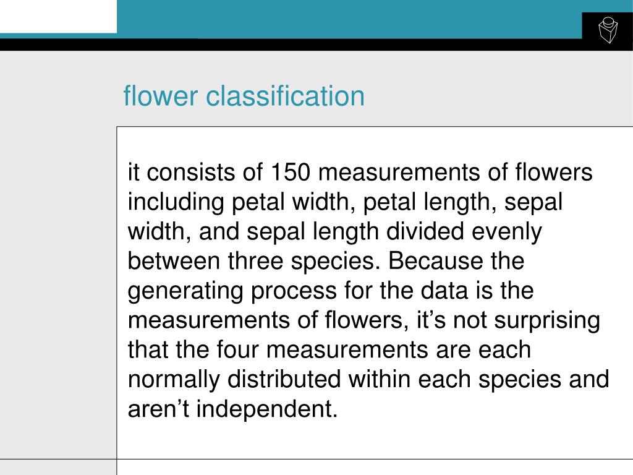The height and width of the screenshot is (475, 633).
Task: Click the words "aren't independent."
Action: click(232, 409)
